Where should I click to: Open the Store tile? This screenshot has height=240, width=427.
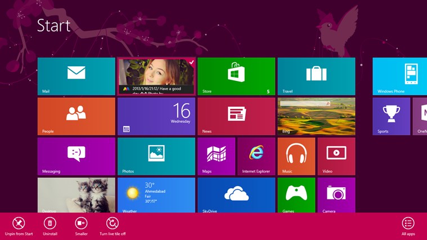pos(236,76)
